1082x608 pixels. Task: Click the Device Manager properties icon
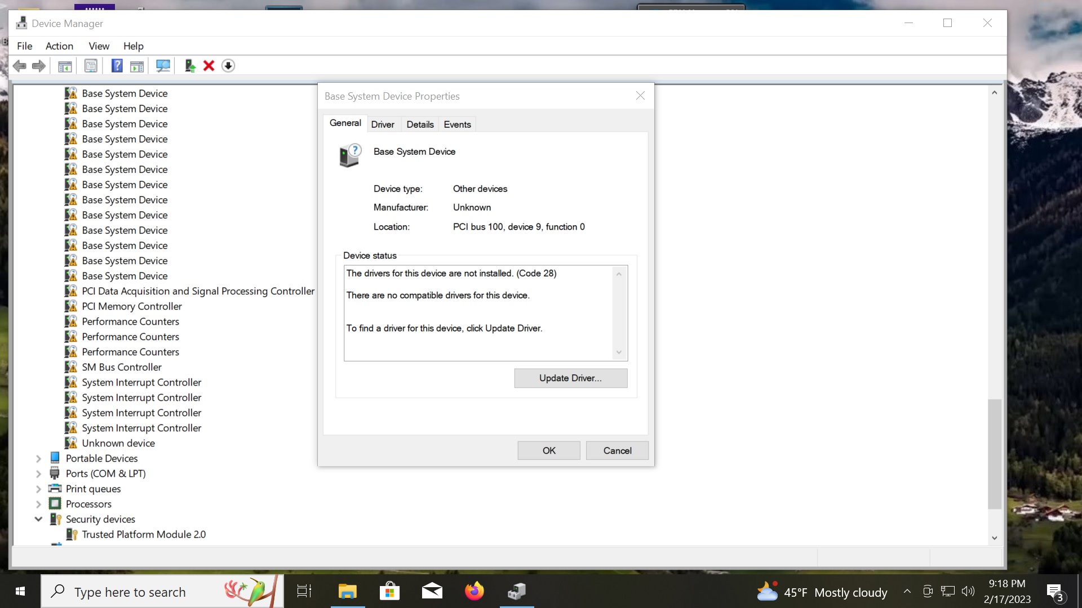91,66
